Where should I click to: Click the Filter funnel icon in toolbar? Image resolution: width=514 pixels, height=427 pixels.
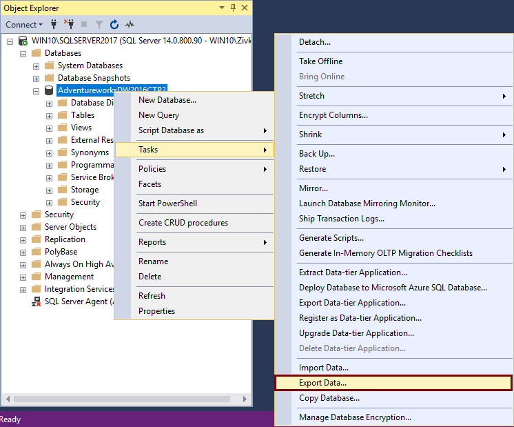click(x=99, y=25)
